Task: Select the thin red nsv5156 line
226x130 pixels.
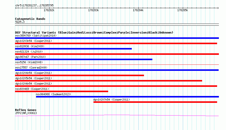Action: click(x=117, y=64)
